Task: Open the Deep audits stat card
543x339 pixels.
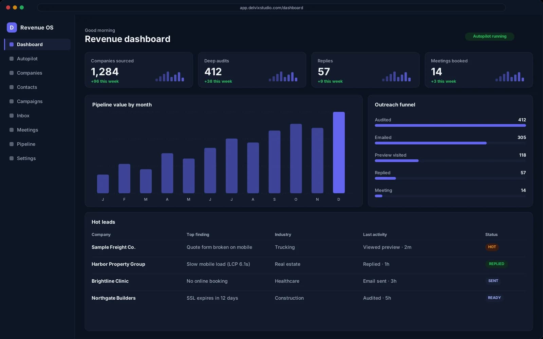Action: [x=252, y=70]
